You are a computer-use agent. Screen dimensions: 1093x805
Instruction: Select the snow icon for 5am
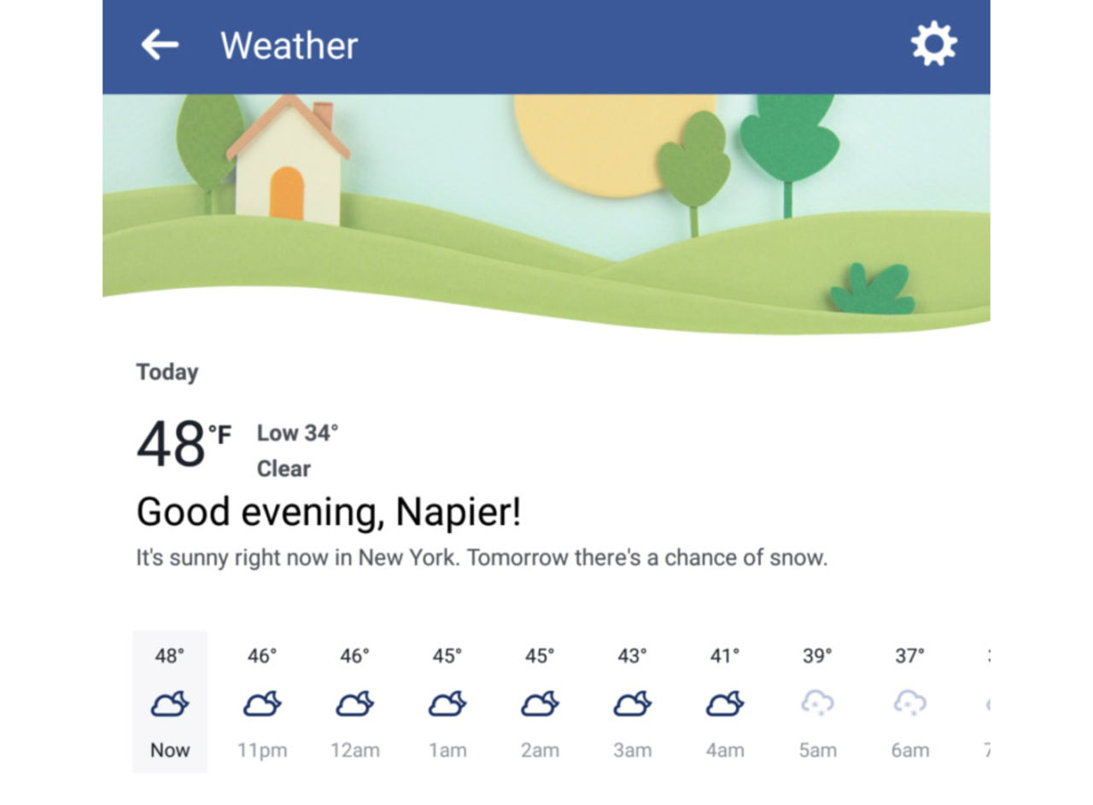pos(817,702)
